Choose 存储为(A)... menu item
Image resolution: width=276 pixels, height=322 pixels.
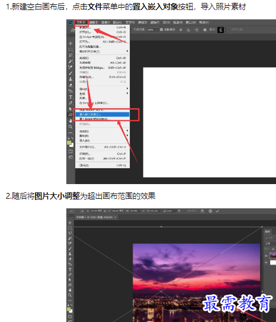tap(102, 77)
